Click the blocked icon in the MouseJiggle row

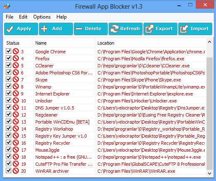[x=16, y=150]
